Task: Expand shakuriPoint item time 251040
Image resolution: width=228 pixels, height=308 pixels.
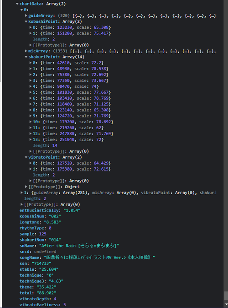Action: [31, 140]
